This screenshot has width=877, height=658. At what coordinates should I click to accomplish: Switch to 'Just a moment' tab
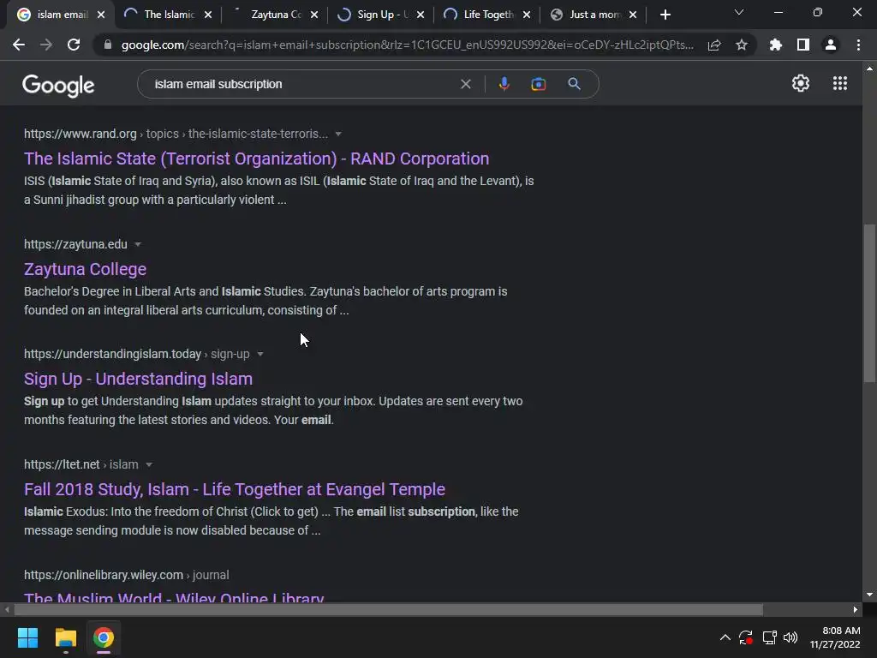[x=594, y=15]
